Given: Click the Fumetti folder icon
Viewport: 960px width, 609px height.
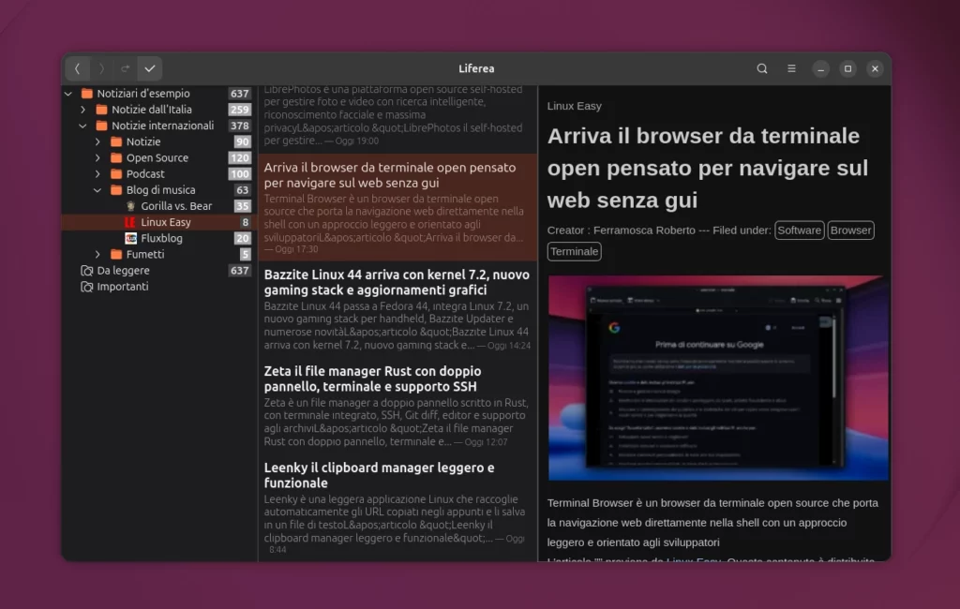Looking at the screenshot, I should pos(116,254).
